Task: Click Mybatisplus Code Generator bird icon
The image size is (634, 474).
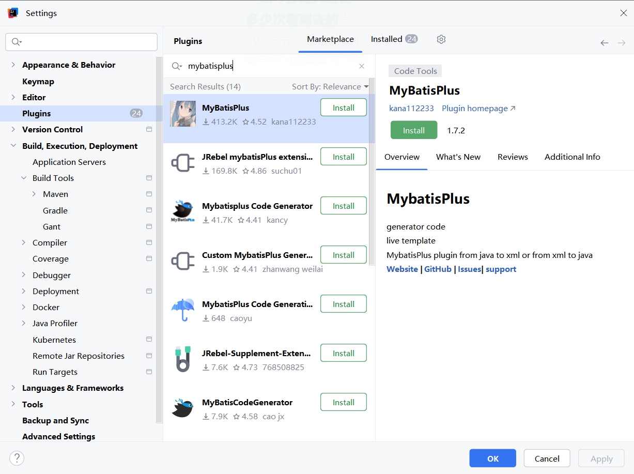Action: (183, 212)
